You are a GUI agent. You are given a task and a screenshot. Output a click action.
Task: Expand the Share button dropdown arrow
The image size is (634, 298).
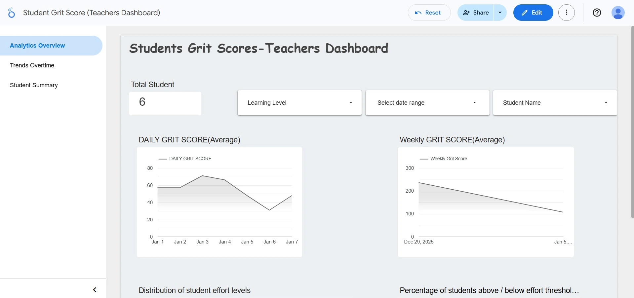[x=500, y=13]
